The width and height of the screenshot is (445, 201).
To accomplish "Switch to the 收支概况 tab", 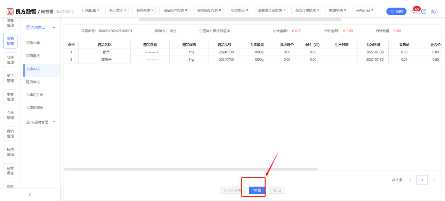I will (238, 10).
